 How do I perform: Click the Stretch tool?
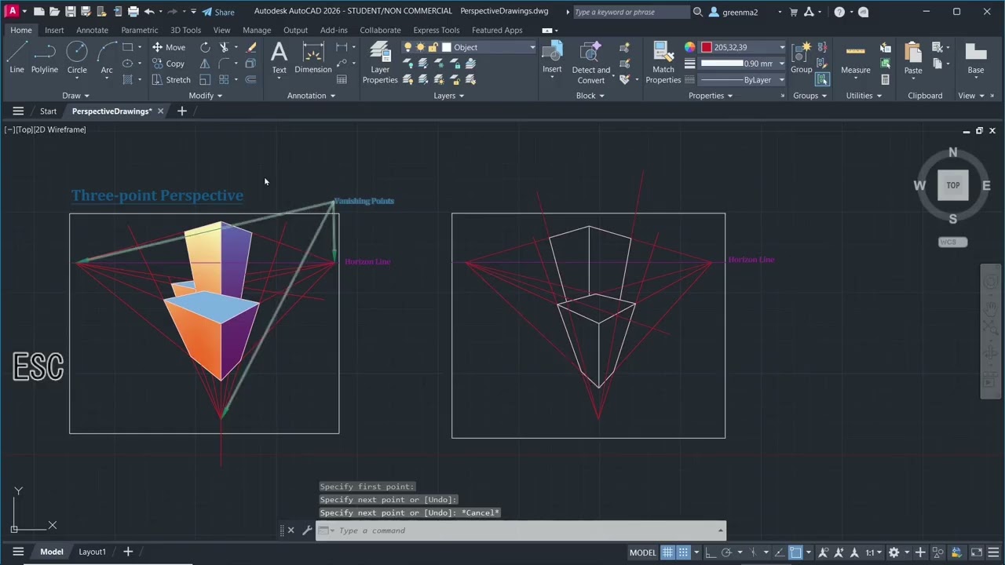point(171,79)
